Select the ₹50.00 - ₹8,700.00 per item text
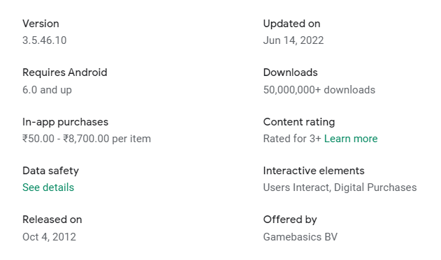441x260 pixels. pyautogui.click(x=87, y=139)
